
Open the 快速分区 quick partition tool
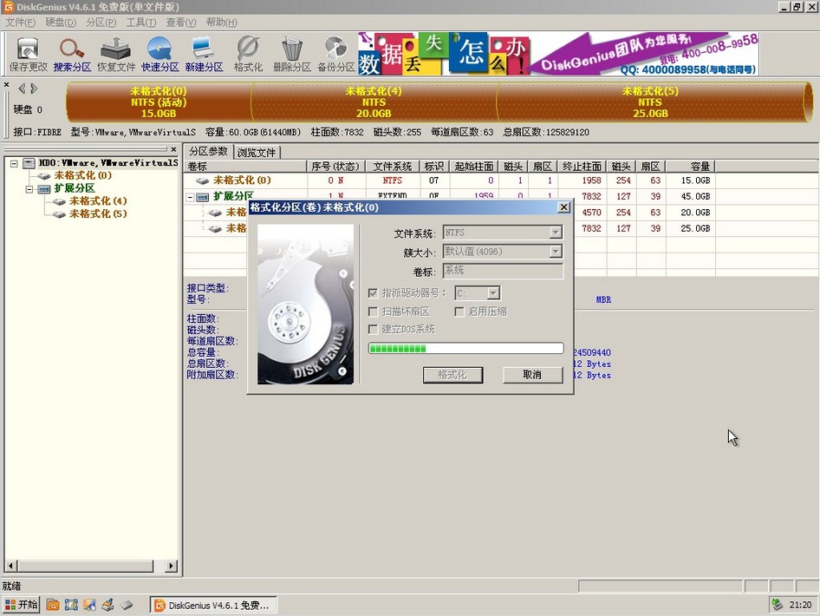[x=159, y=54]
